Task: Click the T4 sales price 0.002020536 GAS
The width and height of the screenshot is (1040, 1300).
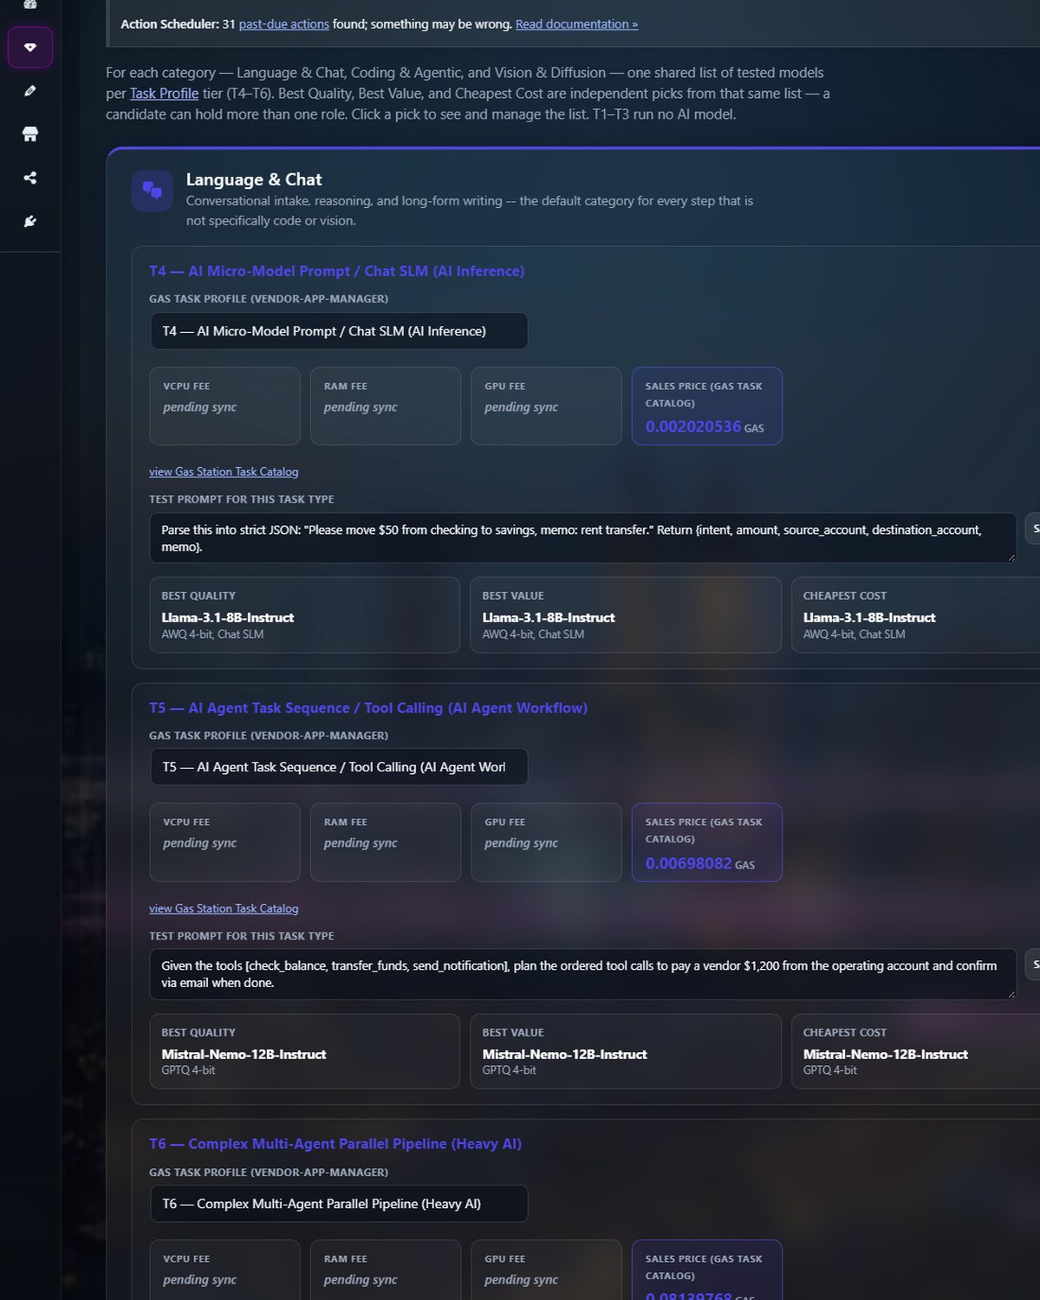Action: 705,426
